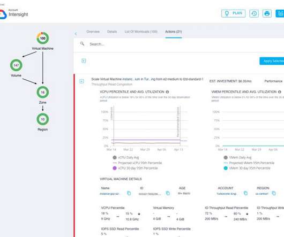Expand the Scale Virtual Machine action row
284x237 pixels.
(147, 79)
